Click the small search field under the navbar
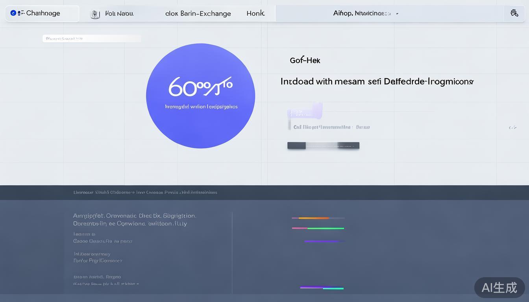This screenshot has width=529, height=302. [91, 39]
